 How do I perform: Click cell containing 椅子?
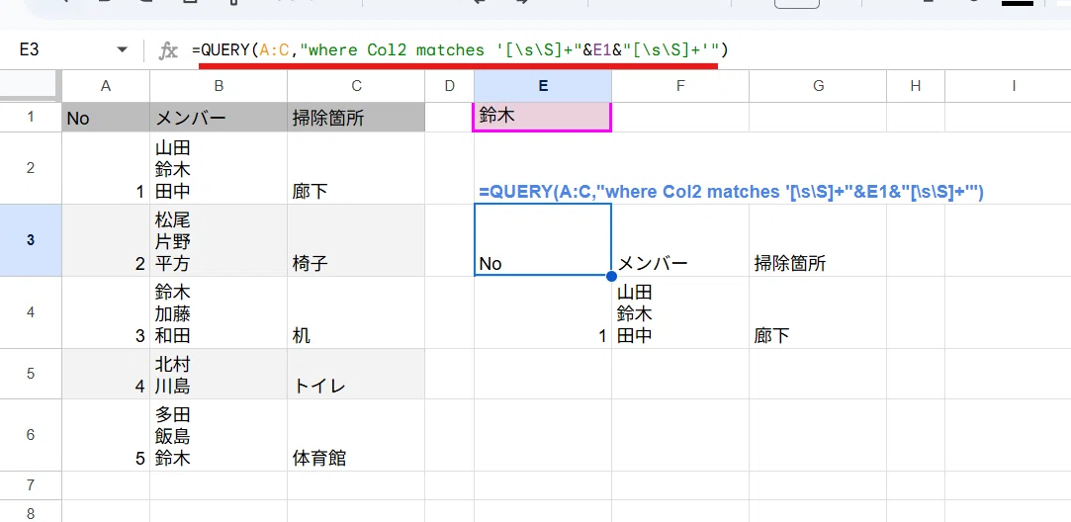pos(356,240)
